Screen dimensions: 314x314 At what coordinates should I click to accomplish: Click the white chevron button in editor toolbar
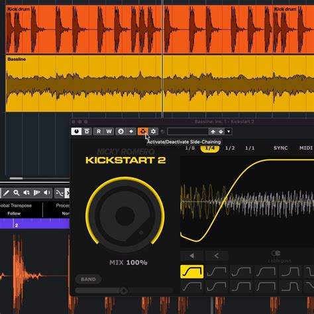pyautogui.click(x=67, y=193)
